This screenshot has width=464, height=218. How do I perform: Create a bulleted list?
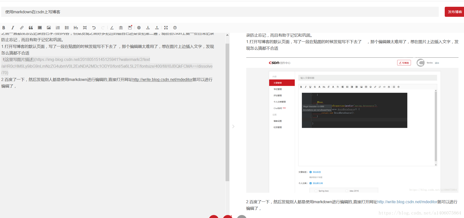[67, 28]
